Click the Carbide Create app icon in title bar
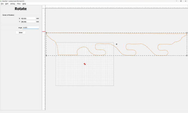This screenshot has width=188, height=113. pyautogui.click(x=1, y=1)
